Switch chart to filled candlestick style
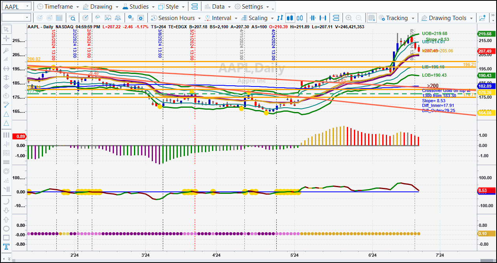Screen dimensions: 497x263 tap(290, 18)
